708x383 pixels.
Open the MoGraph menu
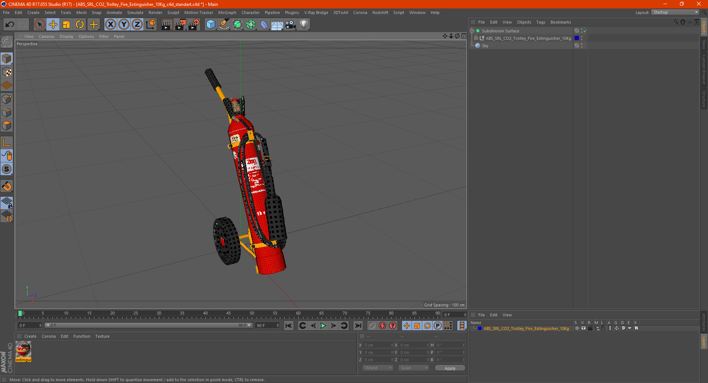[227, 13]
